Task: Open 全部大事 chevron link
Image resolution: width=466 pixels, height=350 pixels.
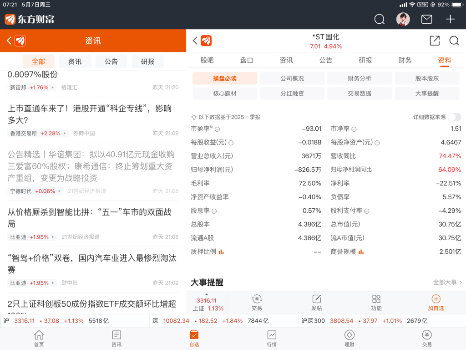Action: point(447,283)
